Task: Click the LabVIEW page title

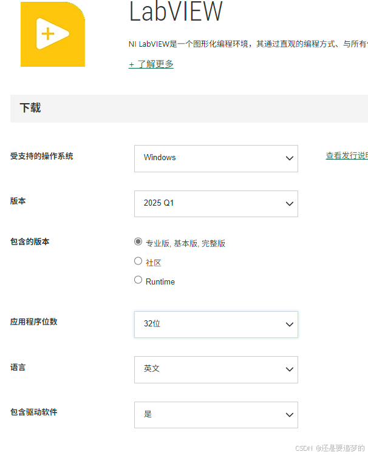Action: (175, 11)
